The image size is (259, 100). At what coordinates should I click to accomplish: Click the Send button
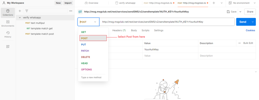[x=243, y=22]
